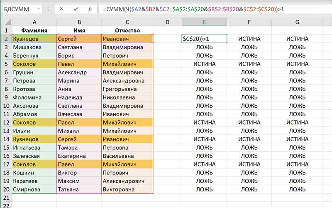Select cell with Вячеслав
Viewport: 332px width, 208px height.
[x=79, y=114]
